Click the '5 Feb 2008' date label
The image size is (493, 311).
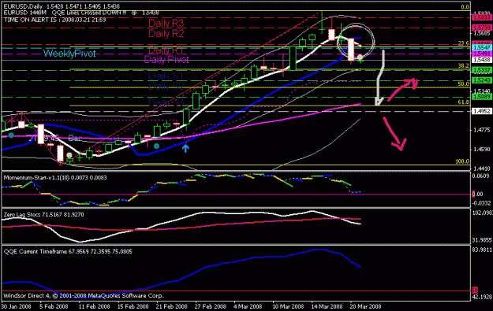pos(54,306)
